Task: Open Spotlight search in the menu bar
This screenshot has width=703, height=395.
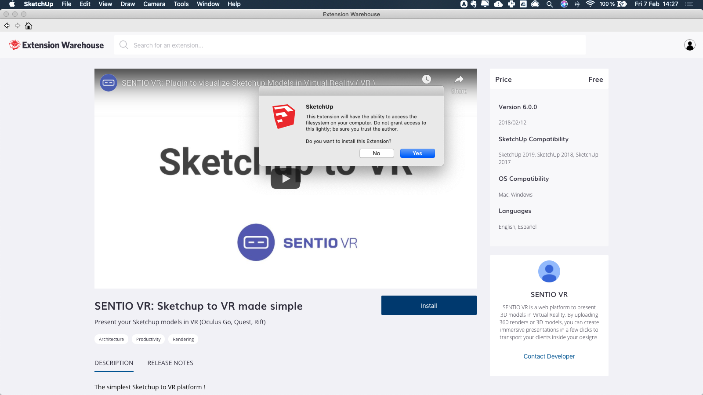Action: 550,4
